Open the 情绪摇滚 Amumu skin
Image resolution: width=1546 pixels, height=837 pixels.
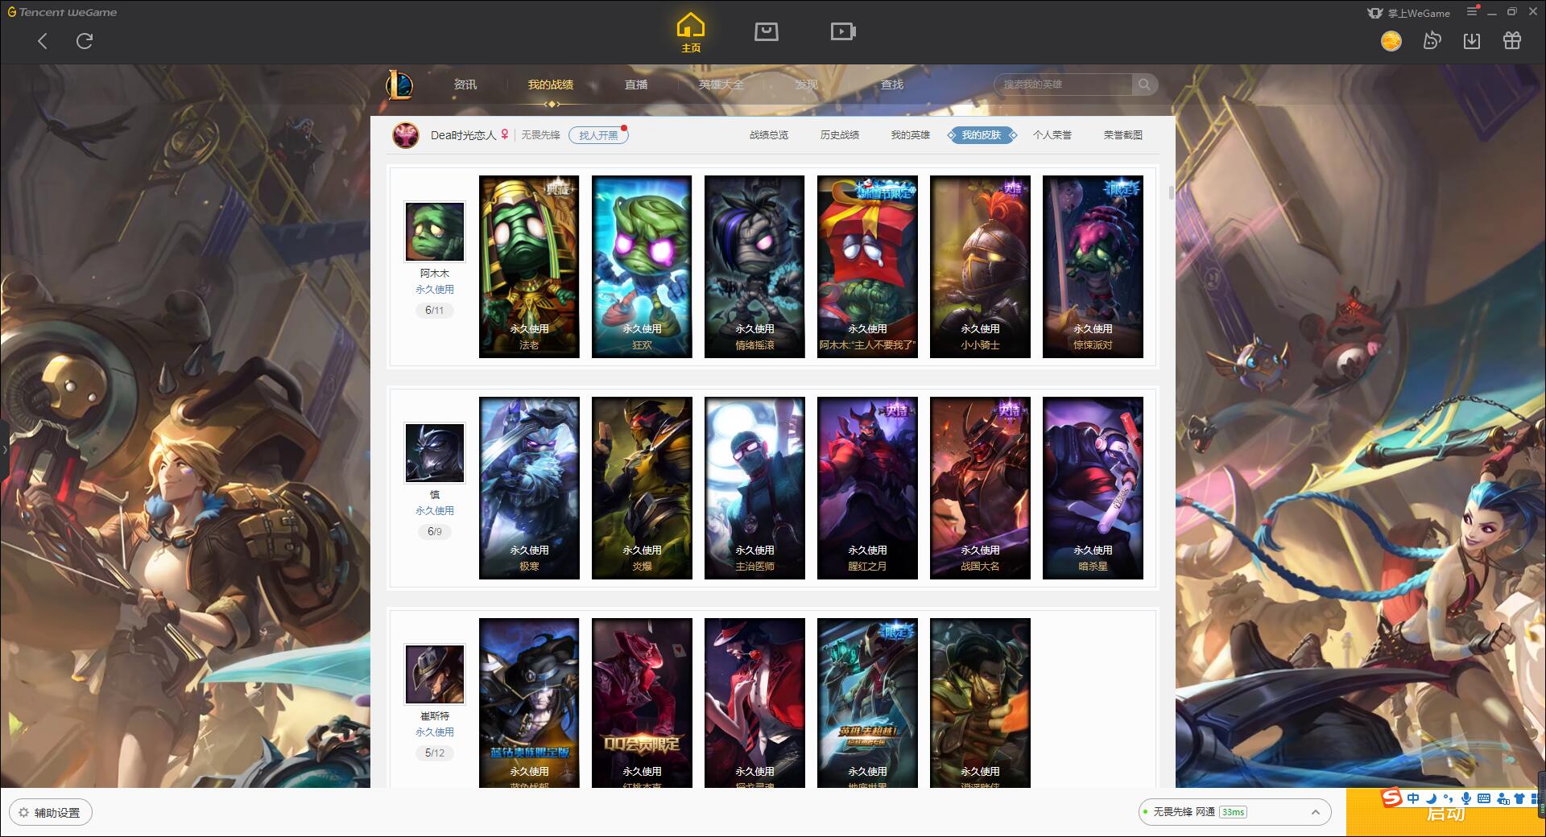[x=754, y=266]
